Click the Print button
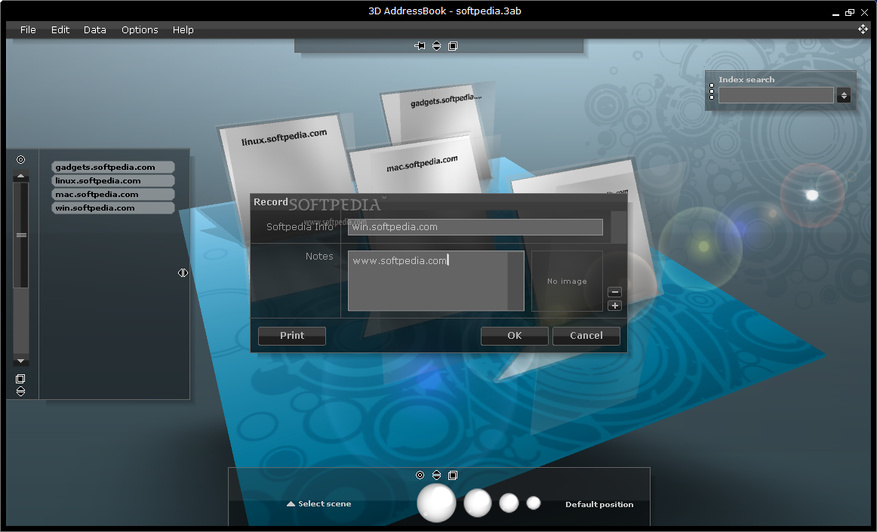Screen dimensions: 877x532 (x=292, y=336)
